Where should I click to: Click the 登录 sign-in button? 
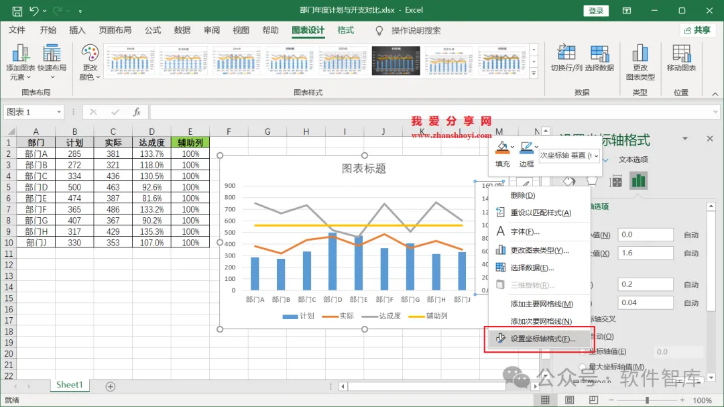596,11
